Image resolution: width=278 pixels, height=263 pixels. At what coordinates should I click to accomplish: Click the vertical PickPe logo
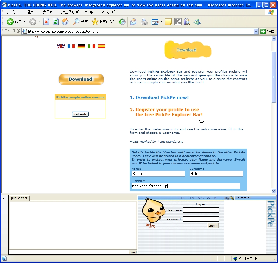point(271,214)
